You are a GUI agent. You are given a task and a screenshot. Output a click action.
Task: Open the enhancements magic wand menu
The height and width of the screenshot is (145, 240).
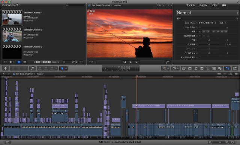pyautogui.click(x=165, y=69)
